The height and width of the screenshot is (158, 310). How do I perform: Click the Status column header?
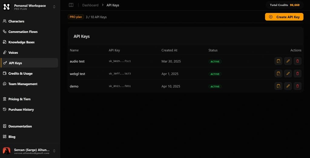pos(213,50)
